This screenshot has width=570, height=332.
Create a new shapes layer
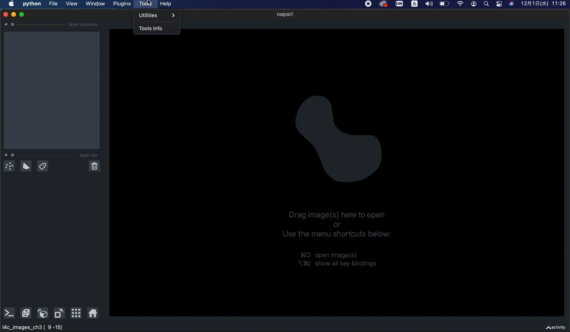[x=26, y=166]
